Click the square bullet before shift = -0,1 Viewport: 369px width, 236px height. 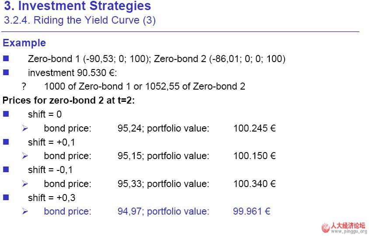click(x=6, y=170)
